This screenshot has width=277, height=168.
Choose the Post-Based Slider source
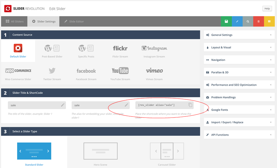(x=52, y=51)
